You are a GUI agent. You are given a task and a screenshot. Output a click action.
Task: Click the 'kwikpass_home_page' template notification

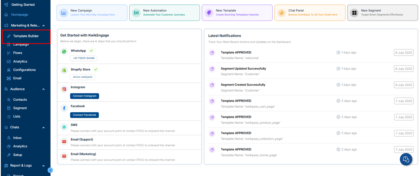311,152
